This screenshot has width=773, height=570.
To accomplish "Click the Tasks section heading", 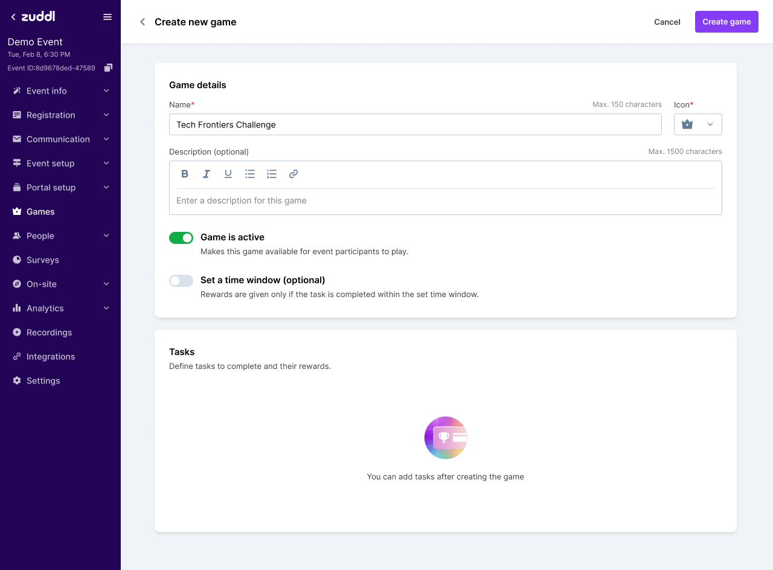I will [x=182, y=352].
